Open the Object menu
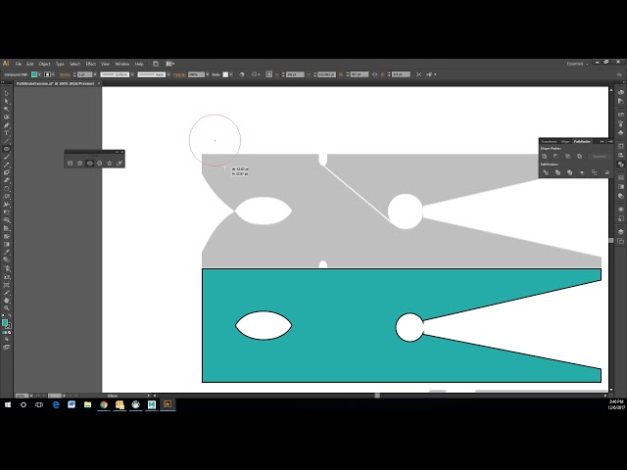627x470 pixels. pos(44,64)
